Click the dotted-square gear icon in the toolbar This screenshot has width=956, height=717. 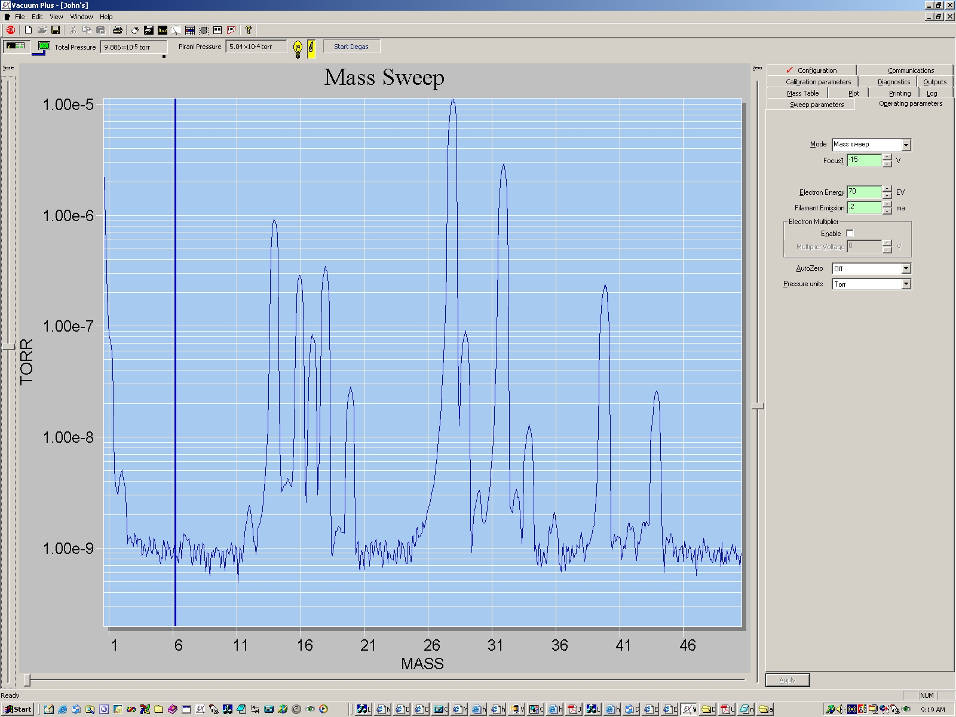204,30
